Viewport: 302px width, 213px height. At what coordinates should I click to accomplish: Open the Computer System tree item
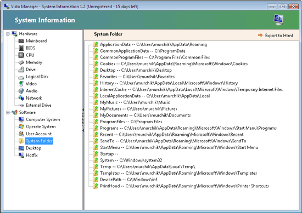click(43, 119)
